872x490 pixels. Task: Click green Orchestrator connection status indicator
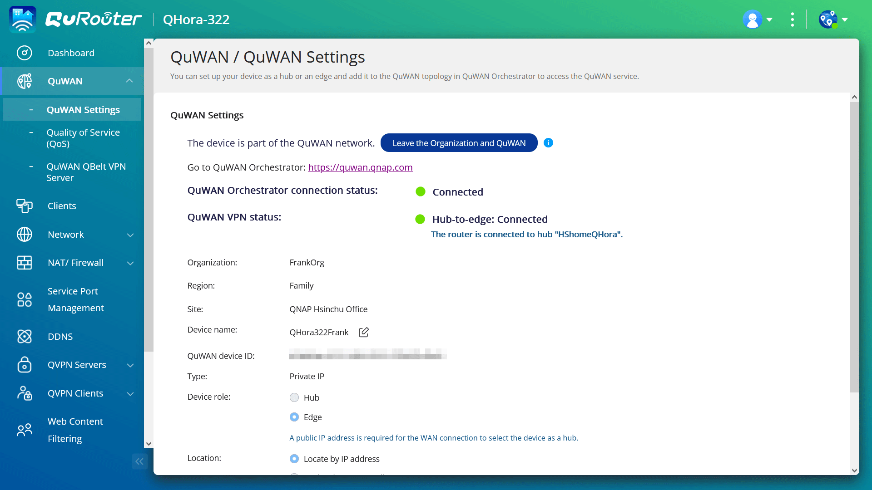[x=421, y=191]
